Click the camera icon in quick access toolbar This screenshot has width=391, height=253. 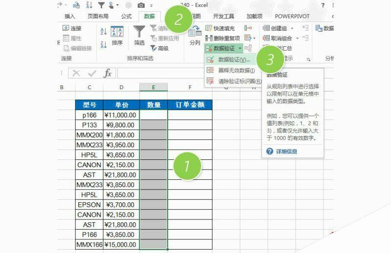pos(141,5)
